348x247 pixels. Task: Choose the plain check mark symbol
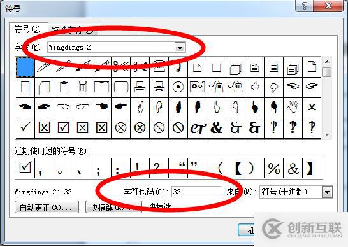[x=25, y=128]
